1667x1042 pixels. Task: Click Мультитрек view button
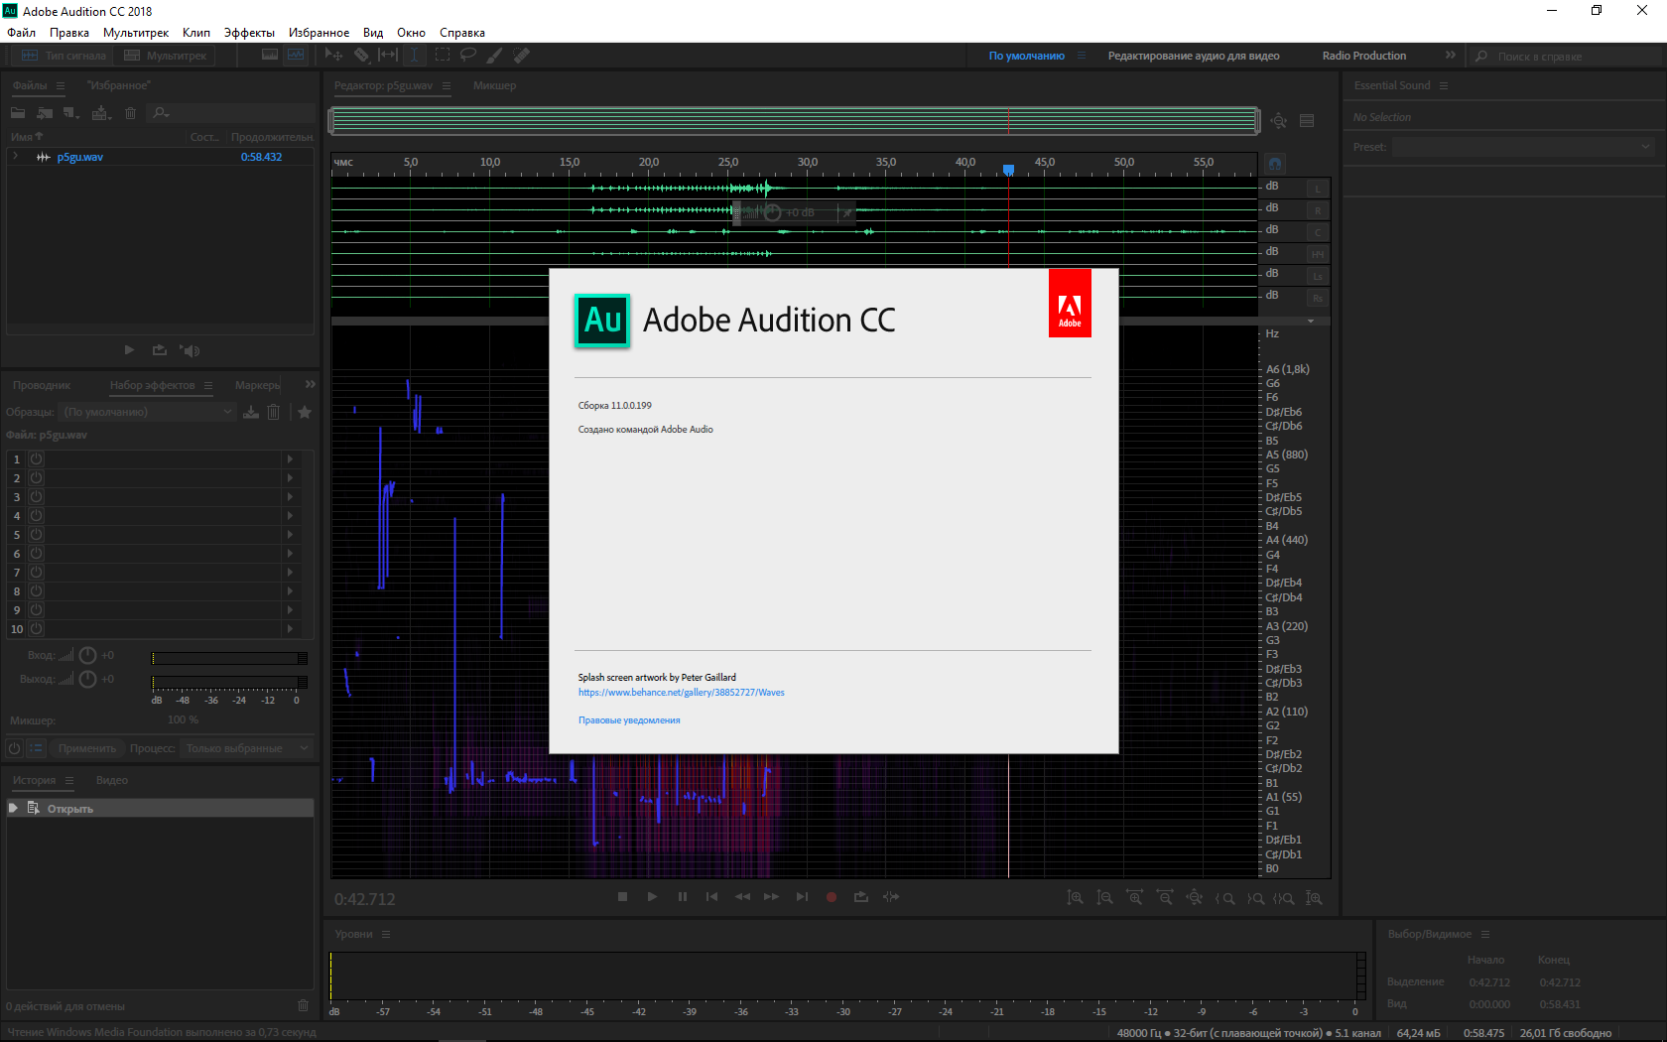(166, 56)
